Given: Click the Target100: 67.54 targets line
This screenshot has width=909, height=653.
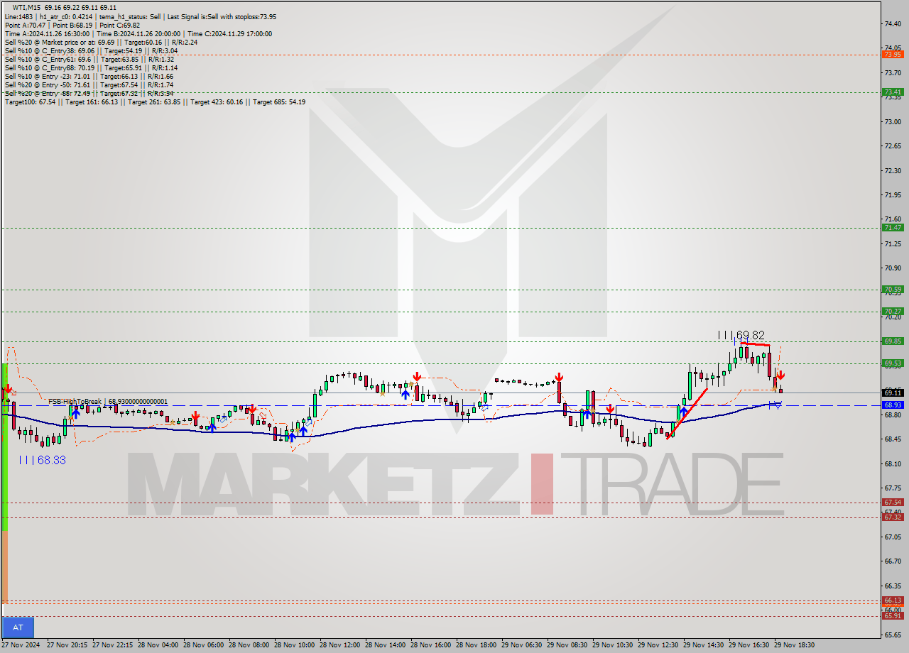Looking at the screenshot, I should [155, 101].
